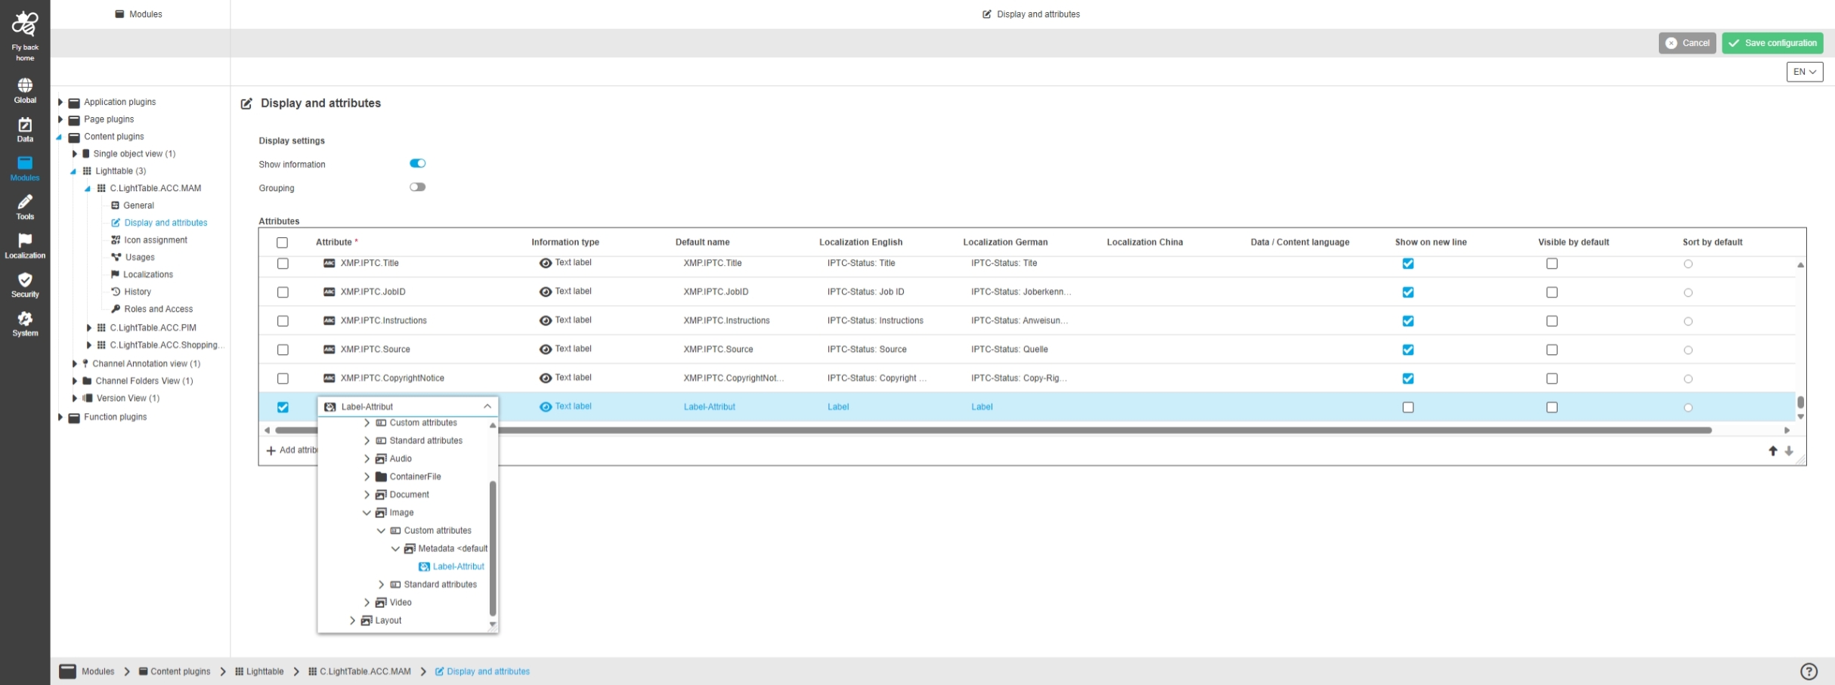Open the Localization flag icon
Screen dimensions: 1835x685
coord(25,241)
